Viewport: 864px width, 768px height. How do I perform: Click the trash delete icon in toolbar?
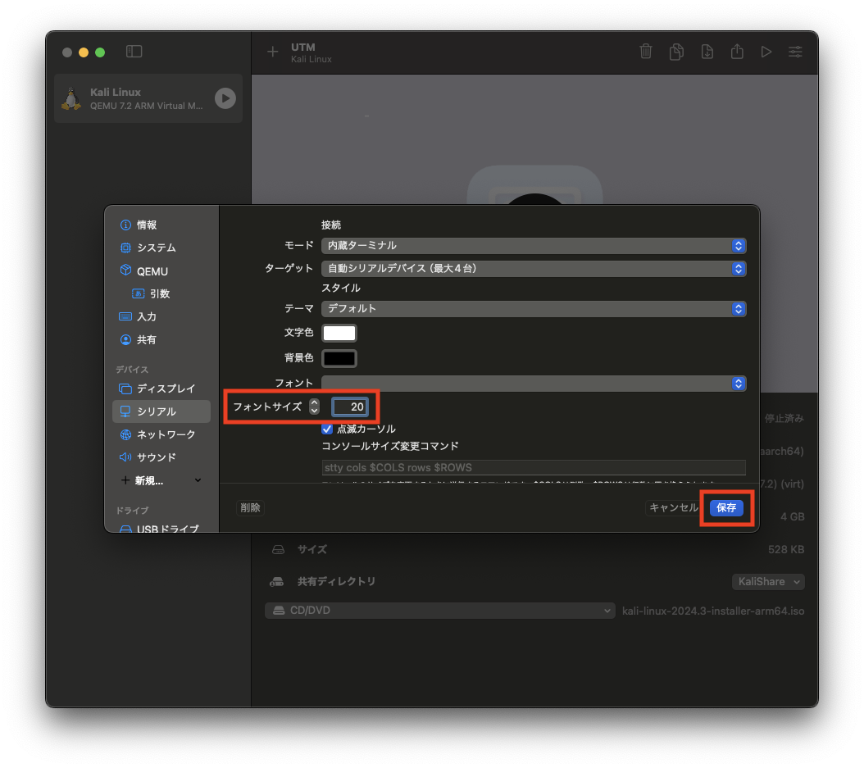click(x=646, y=52)
